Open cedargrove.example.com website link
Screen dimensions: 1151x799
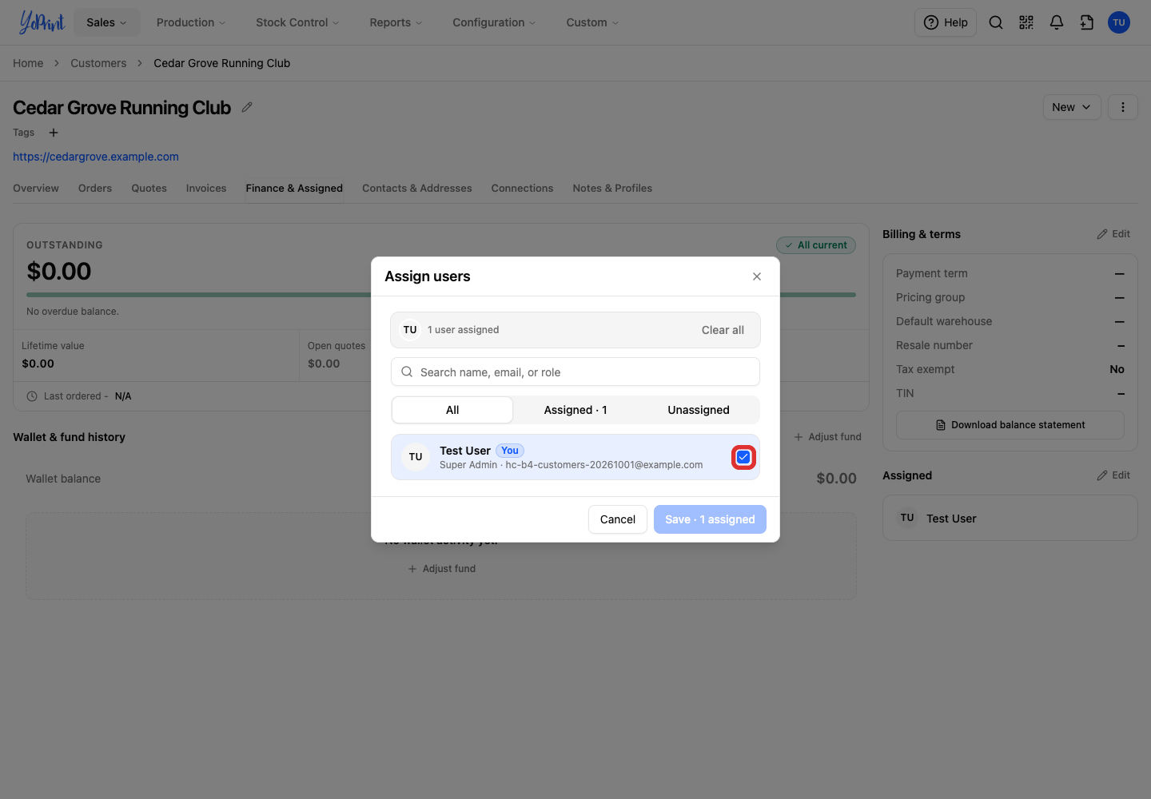(x=96, y=157)
